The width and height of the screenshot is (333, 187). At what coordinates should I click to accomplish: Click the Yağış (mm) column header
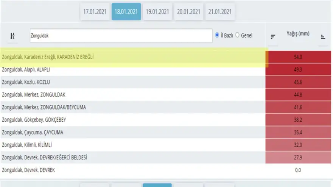point(298,34)
